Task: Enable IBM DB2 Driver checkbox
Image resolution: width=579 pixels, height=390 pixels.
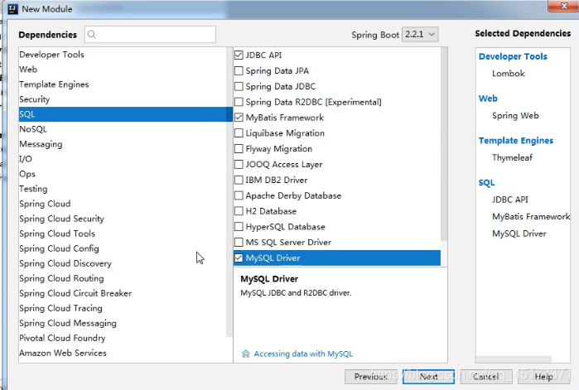Action: pyautogui.click(x=239, y=180)
